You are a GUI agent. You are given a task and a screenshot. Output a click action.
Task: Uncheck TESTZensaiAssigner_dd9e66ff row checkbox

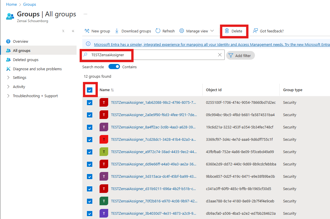pos(90,165)
